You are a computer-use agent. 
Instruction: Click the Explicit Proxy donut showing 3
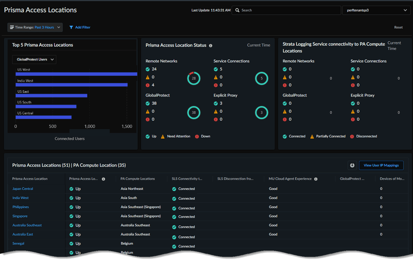point(261,113)
